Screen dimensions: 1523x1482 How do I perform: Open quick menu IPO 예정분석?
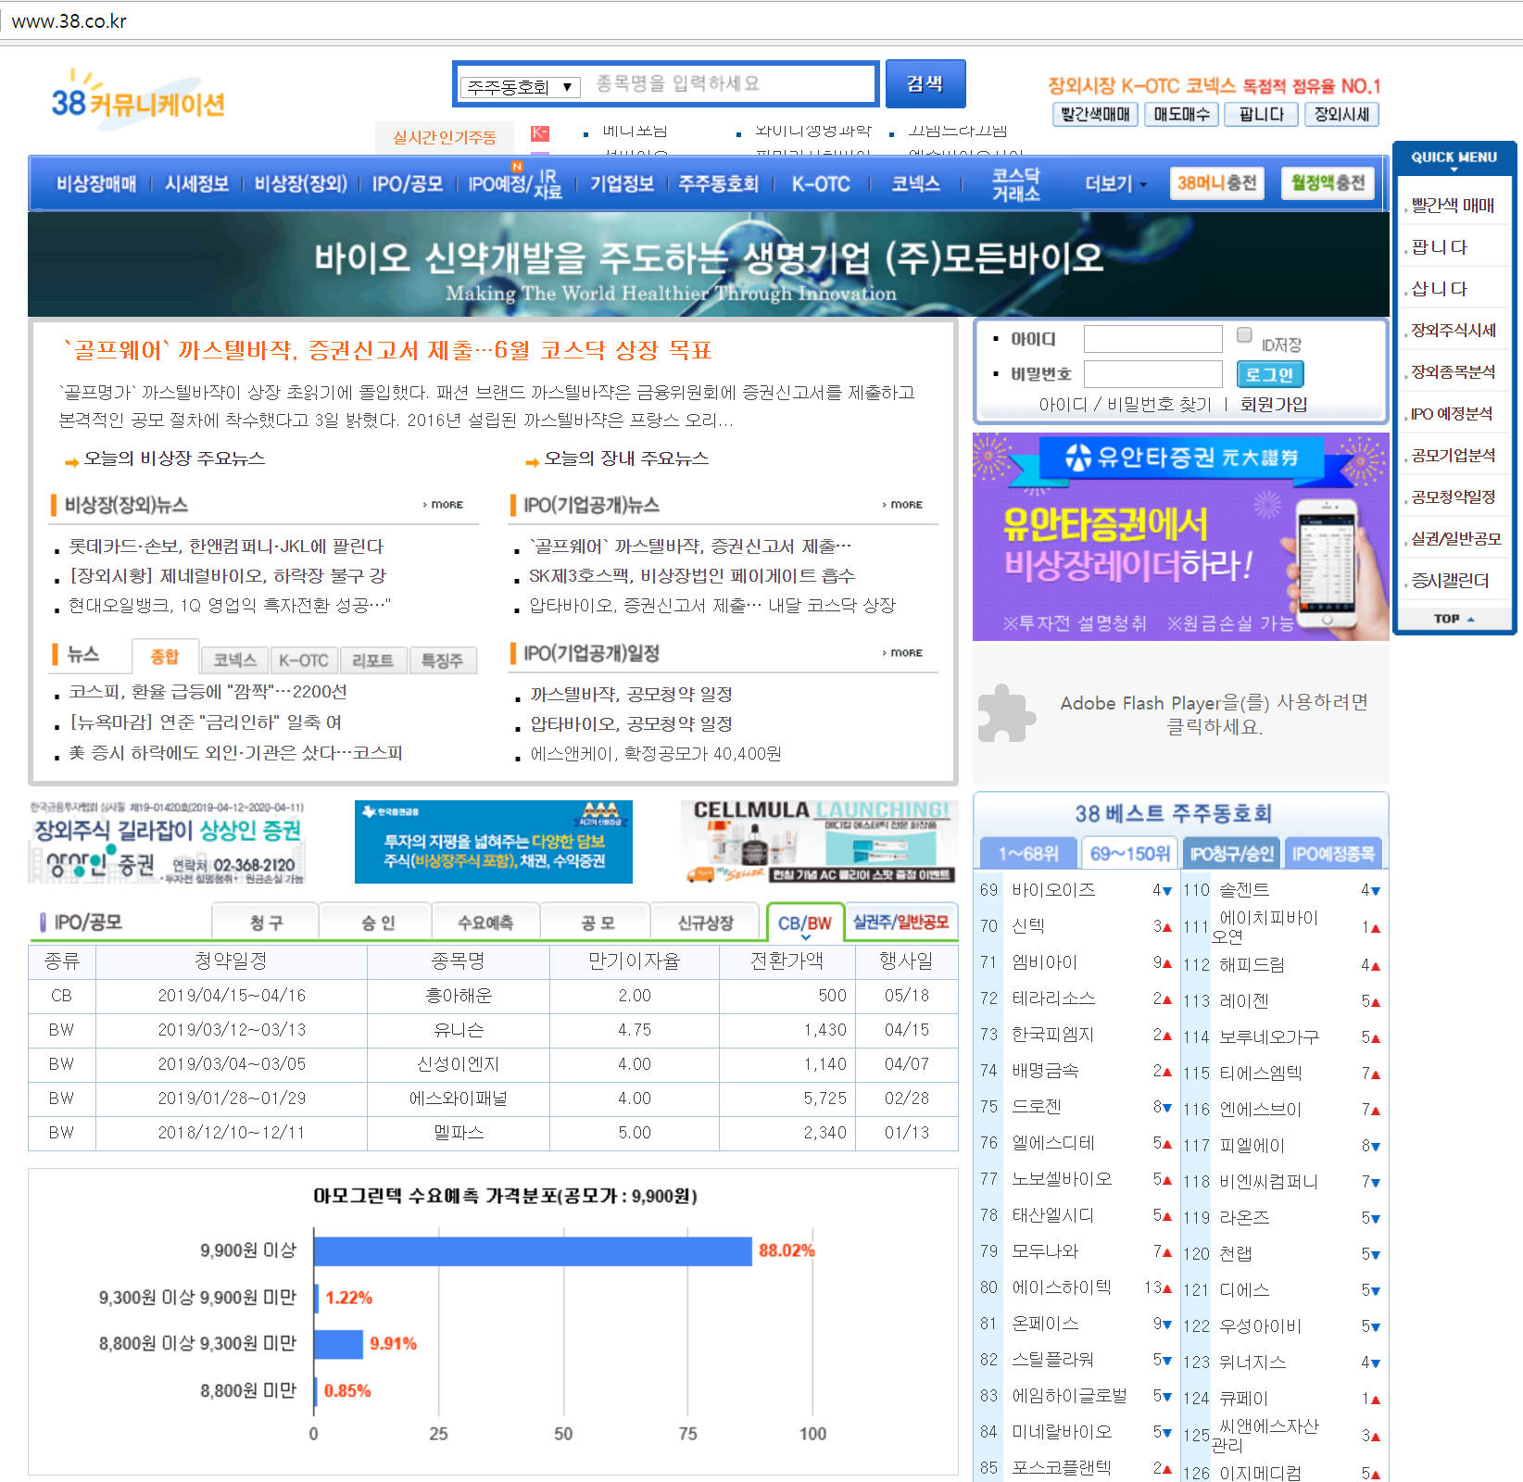(x=1451, y=414)
